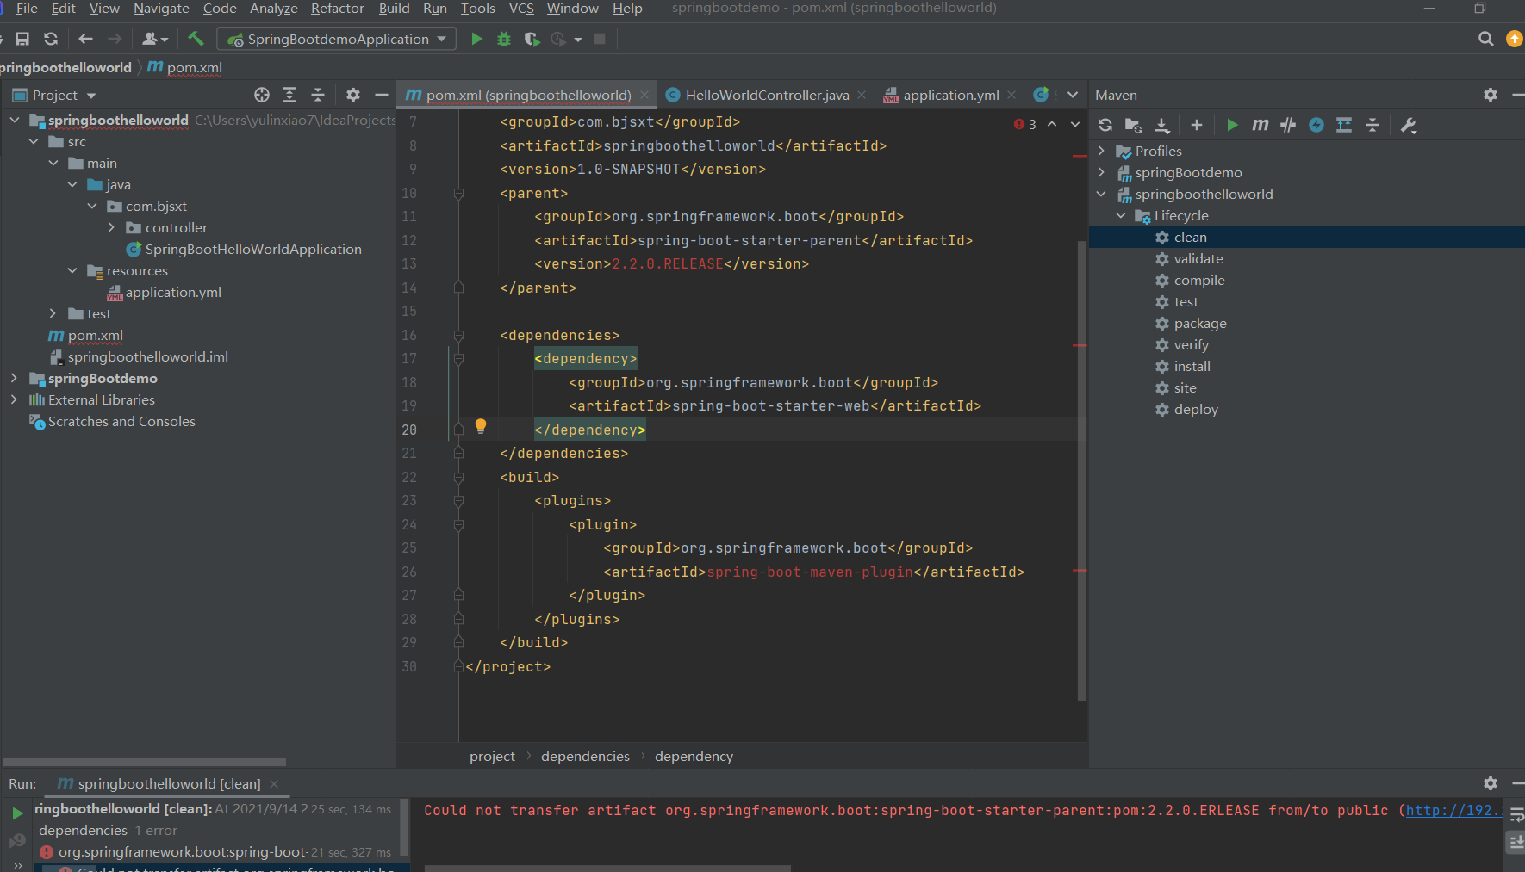Toggle fold marker at line 10 parent
This screenshot has width=1525, height=872.
click(x=458, y=194)
